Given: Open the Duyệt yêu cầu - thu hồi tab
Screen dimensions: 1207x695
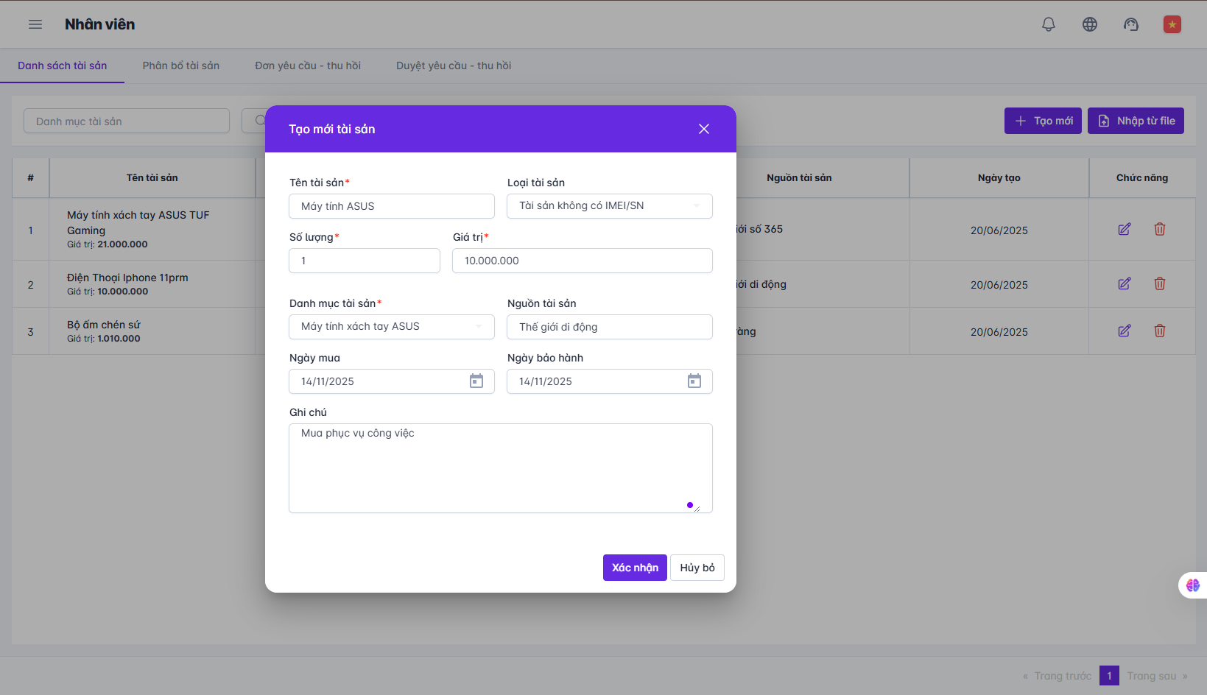Looking at the screenshot, I should point(453,66).
